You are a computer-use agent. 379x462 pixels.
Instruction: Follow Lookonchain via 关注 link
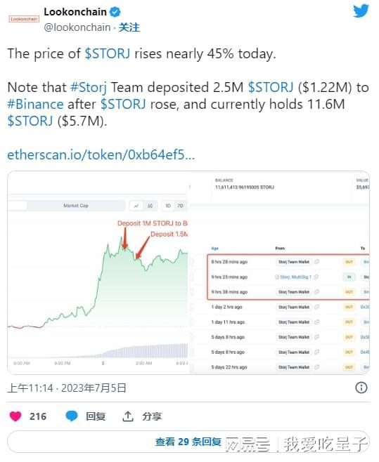(129, 27)
